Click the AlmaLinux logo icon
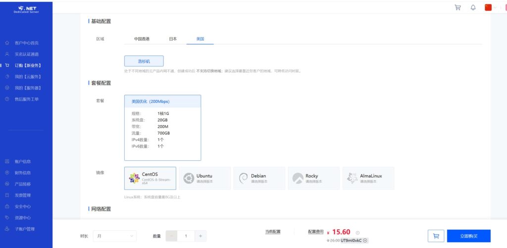 (x=352, y=178)
